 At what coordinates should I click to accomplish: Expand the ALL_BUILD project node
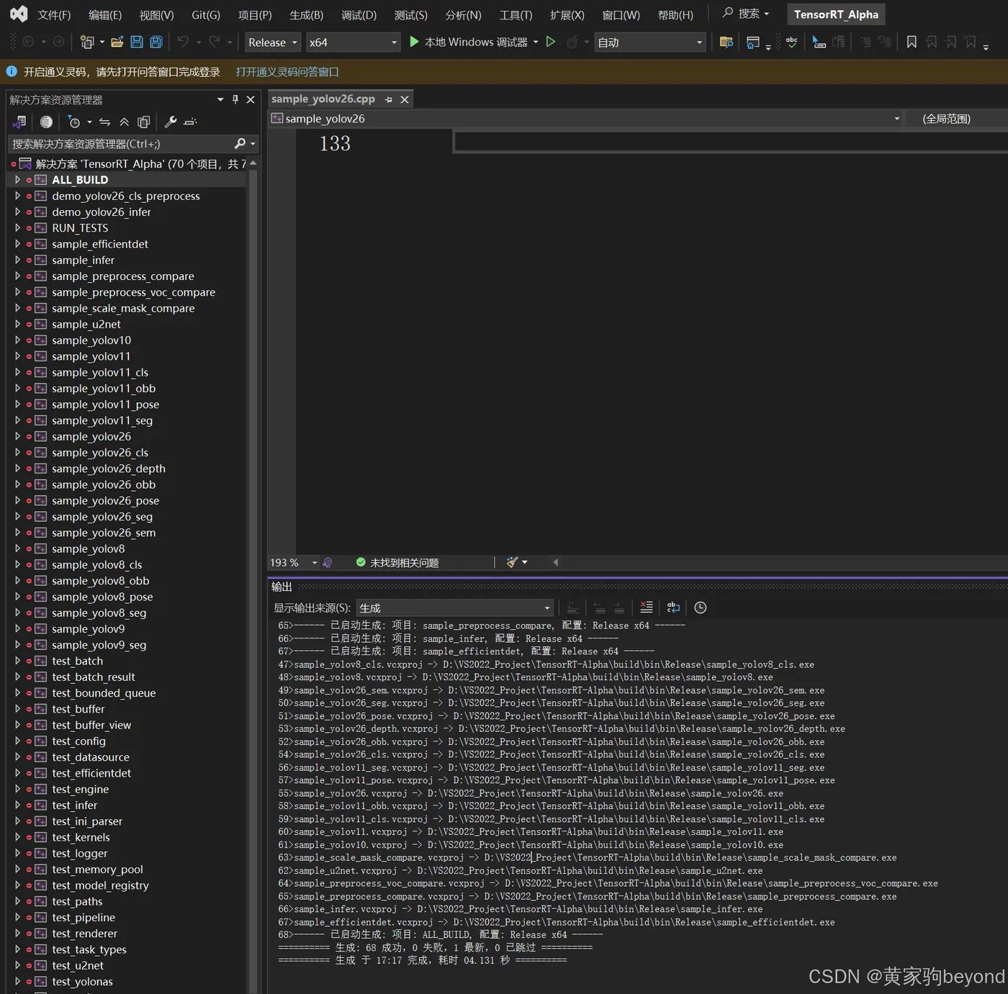click(x=17, y=180)
